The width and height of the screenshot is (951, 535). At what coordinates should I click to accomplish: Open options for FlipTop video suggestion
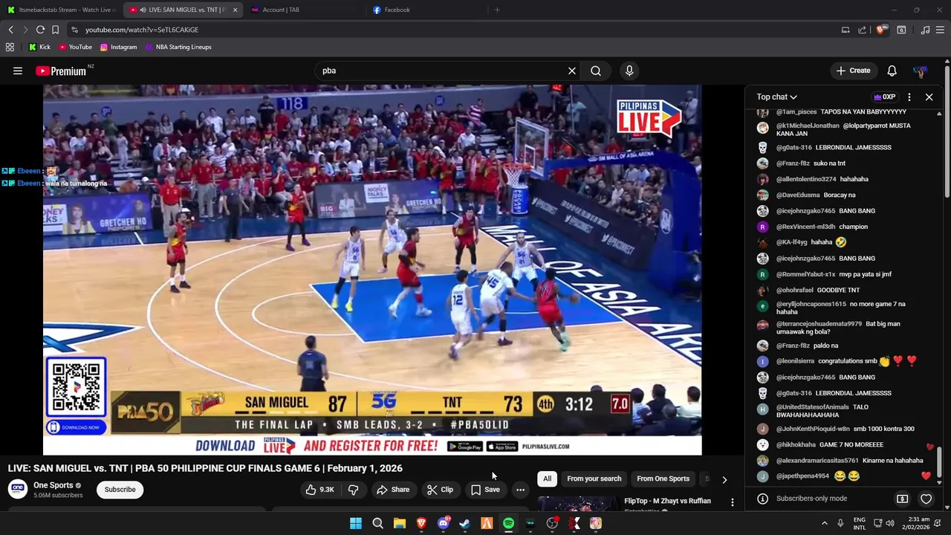pyautogui.click(x=733, y=502)
